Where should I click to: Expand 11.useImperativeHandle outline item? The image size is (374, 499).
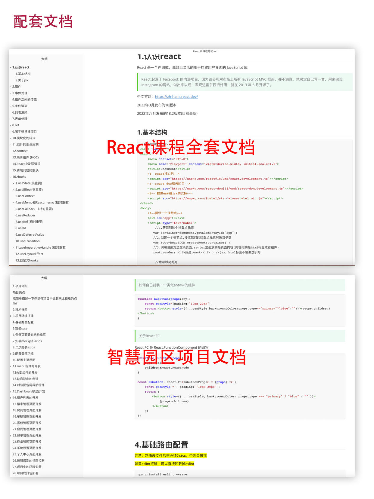13,248
